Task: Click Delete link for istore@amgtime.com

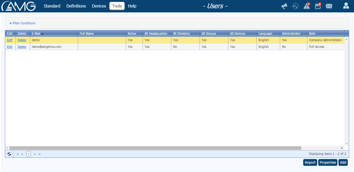Action: click(22, 47)
